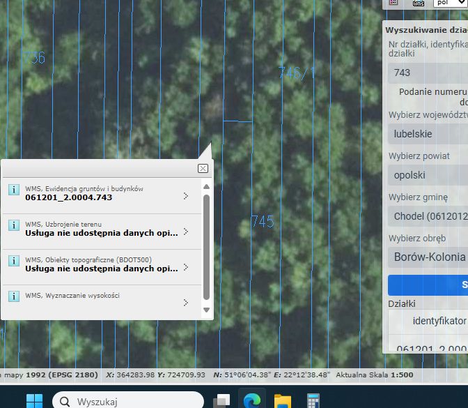468x408 pixels.
Task: Click parcel label 736 on map
Action: [34, 58]
